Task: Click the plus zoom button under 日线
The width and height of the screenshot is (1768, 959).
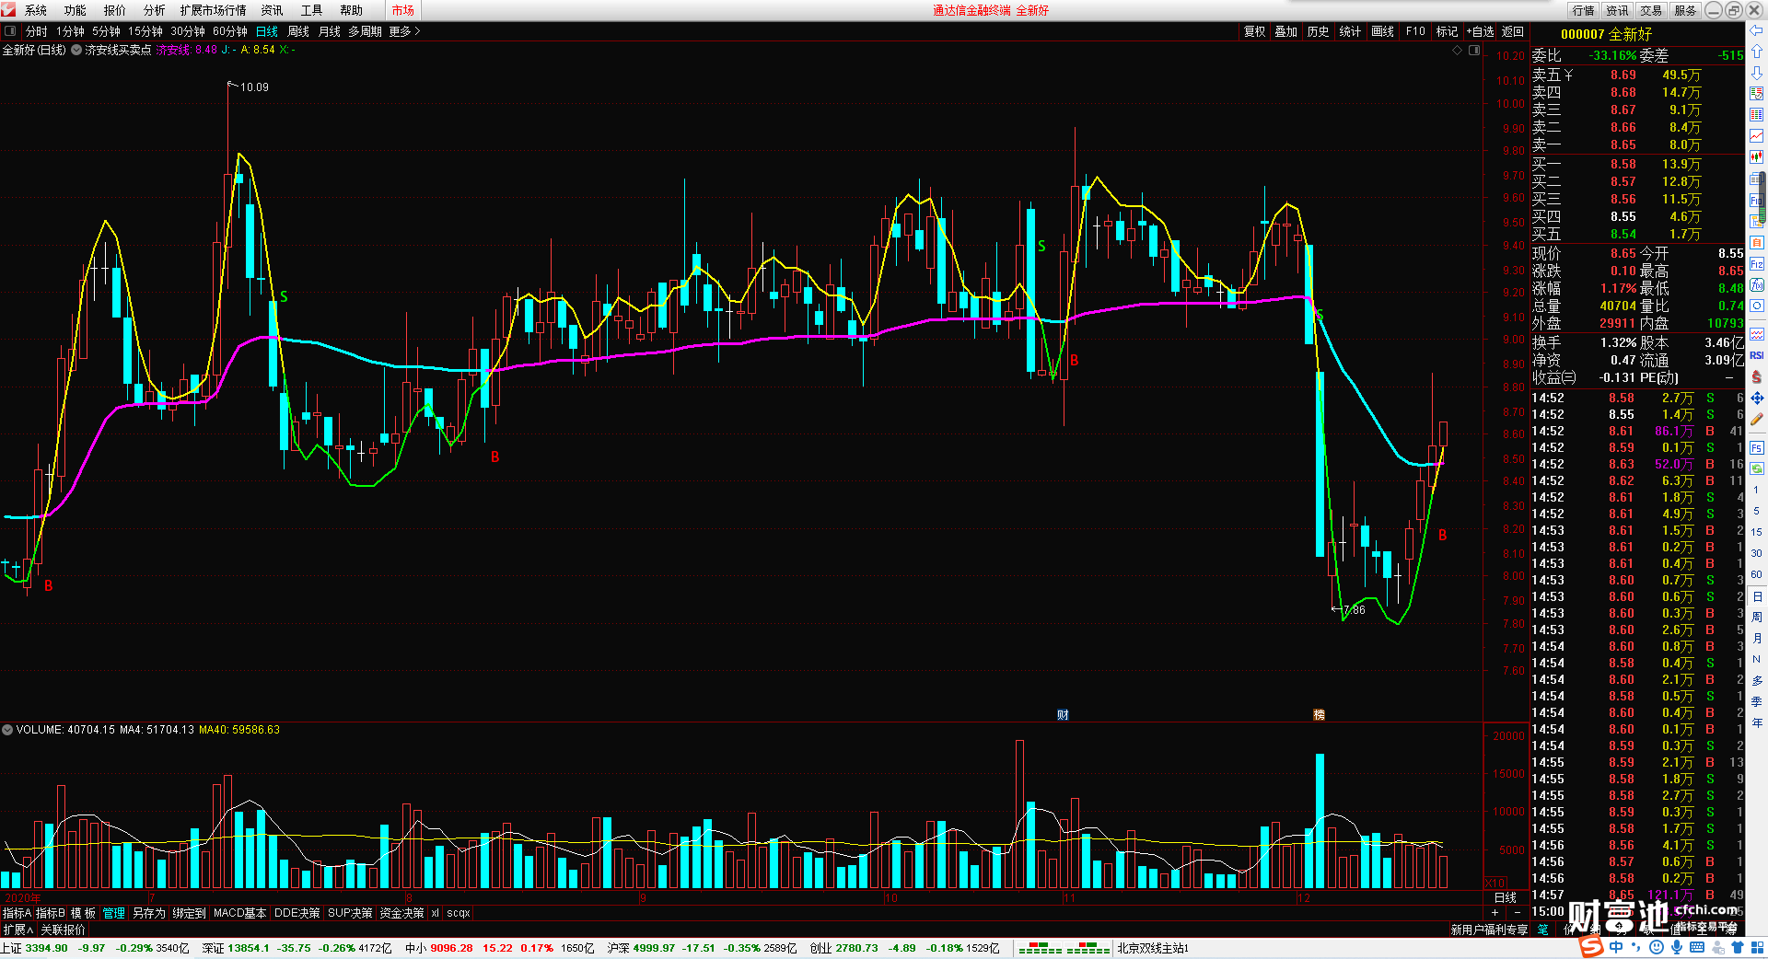Action: point(1495,912)
